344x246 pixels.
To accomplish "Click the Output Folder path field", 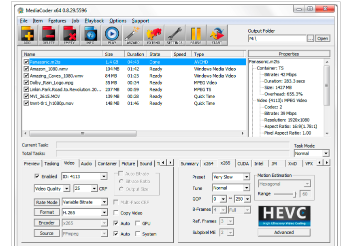I will coord(277,38).
